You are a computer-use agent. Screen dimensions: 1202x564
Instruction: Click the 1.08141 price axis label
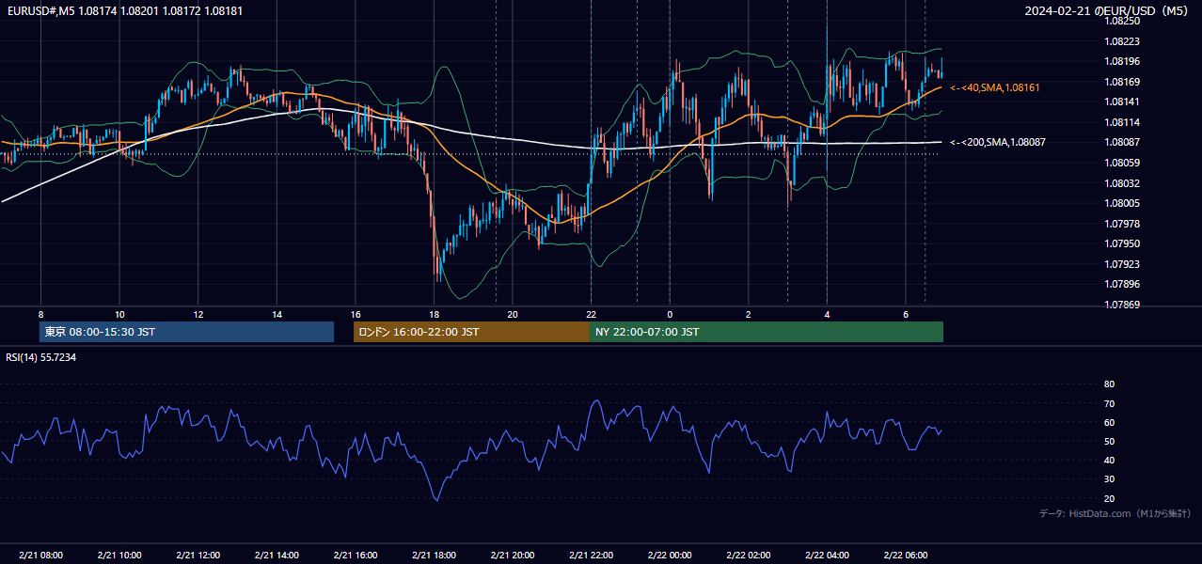[1122, 102]
